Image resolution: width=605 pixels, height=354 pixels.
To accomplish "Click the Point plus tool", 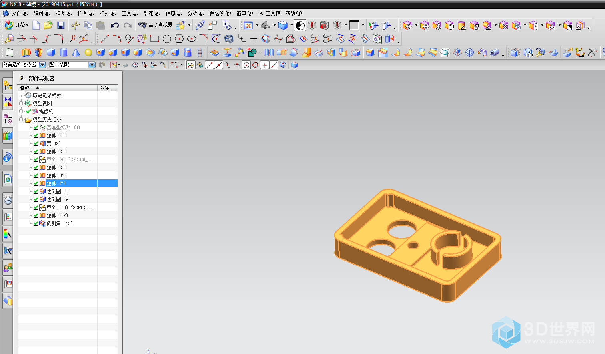I will pyautogui.click(x=254, y=39).
